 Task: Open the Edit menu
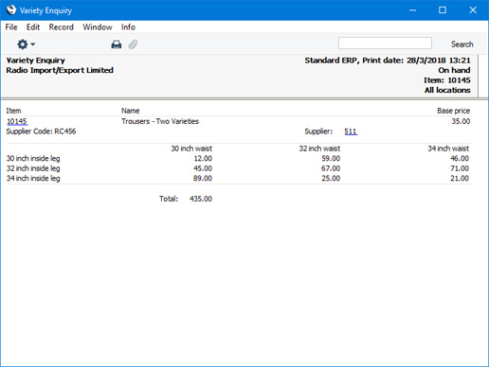pyautogui.click(x=33, y=27)
